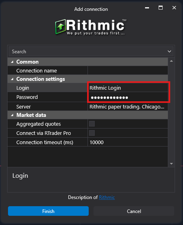Select the Connection name row label
The image size is (183, 225).
tap(36, 70)
